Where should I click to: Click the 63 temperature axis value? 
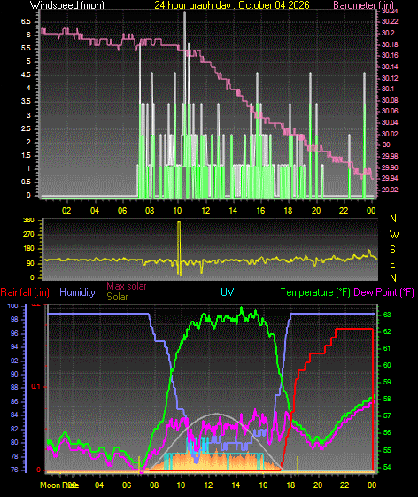coord(387,315)
